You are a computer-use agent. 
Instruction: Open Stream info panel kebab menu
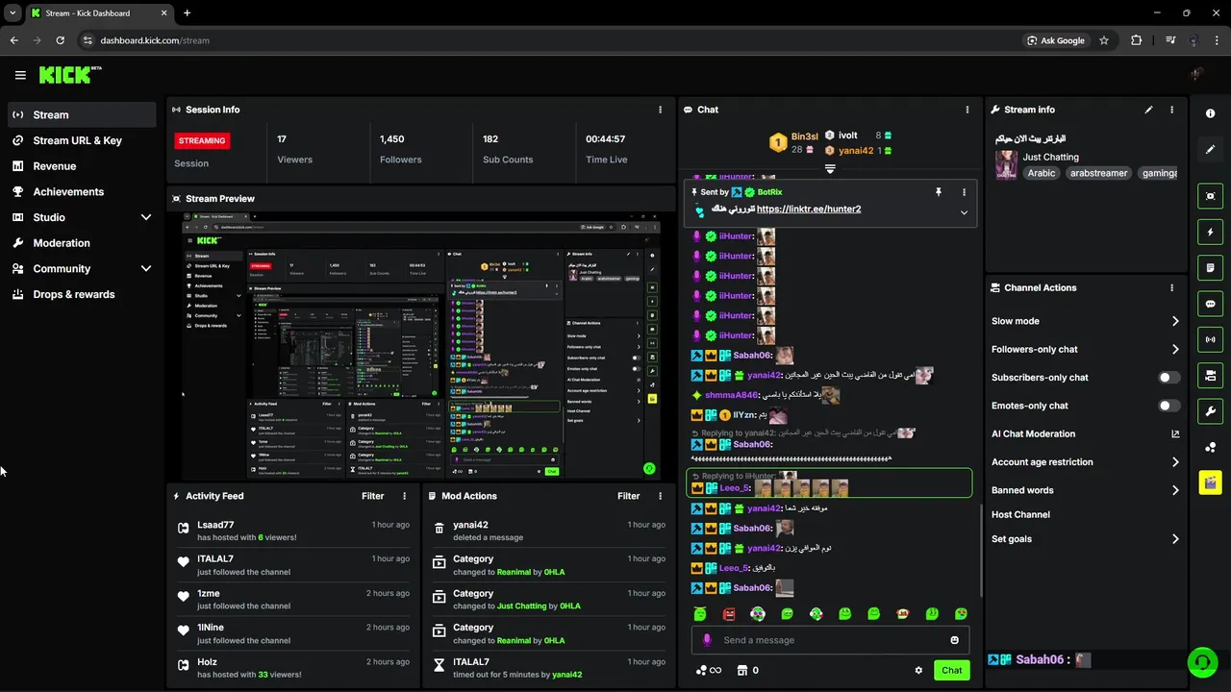pos(1171,110)
